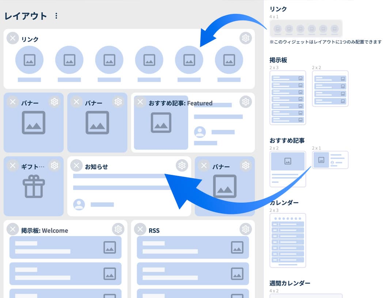Select the 2x3 掲示板 widget thumbnail
386x298 pixels.
click(x=288, y=98)
